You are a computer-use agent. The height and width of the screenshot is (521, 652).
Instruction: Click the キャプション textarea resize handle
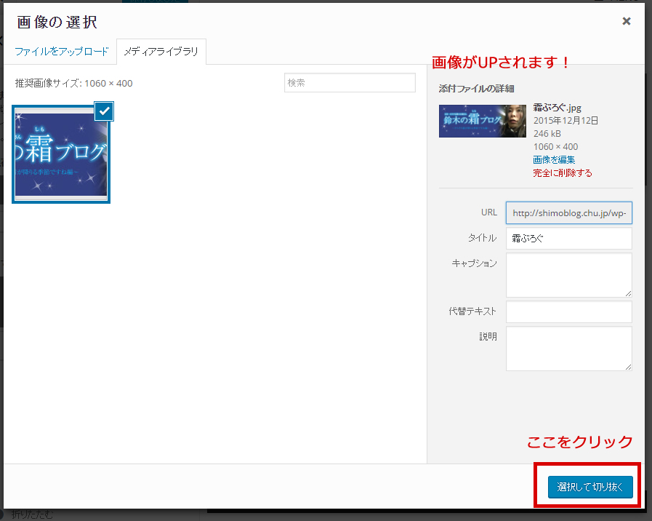coord(628,293)
